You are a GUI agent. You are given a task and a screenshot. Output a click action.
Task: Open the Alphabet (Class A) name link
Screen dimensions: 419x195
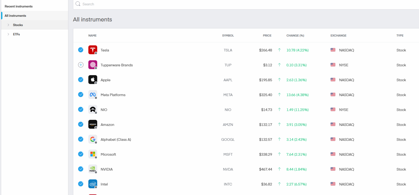[116, 140]
